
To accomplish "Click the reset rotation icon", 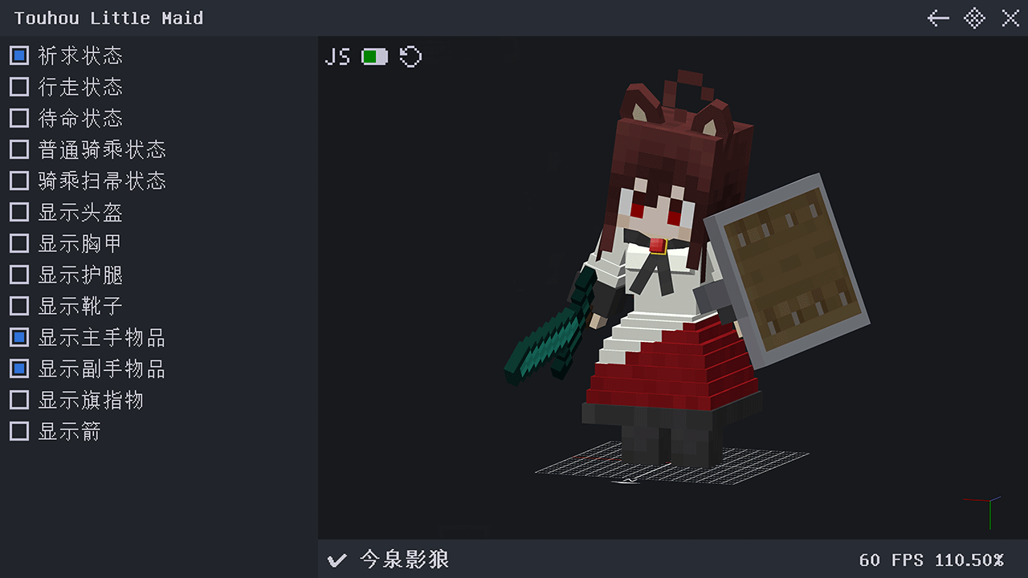I will coord(410,57).
